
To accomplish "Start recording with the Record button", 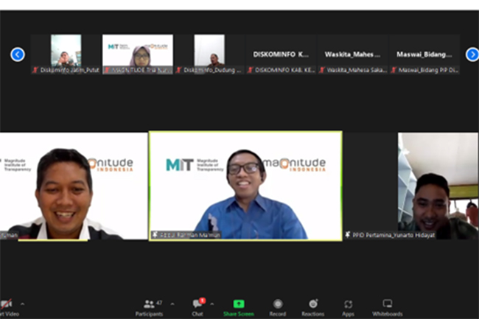I will (x=278, y=306).
